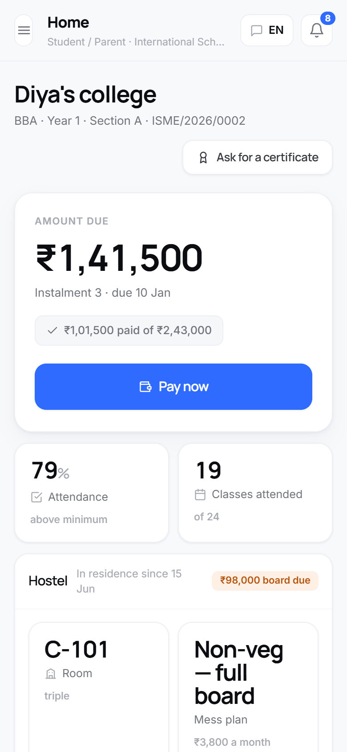The height and width of the screenshot is (752, 347).
Task: Click the building icon beside Room
Action: pos(51,674)
